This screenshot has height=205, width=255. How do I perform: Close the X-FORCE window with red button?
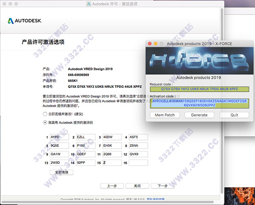point(150,44)
